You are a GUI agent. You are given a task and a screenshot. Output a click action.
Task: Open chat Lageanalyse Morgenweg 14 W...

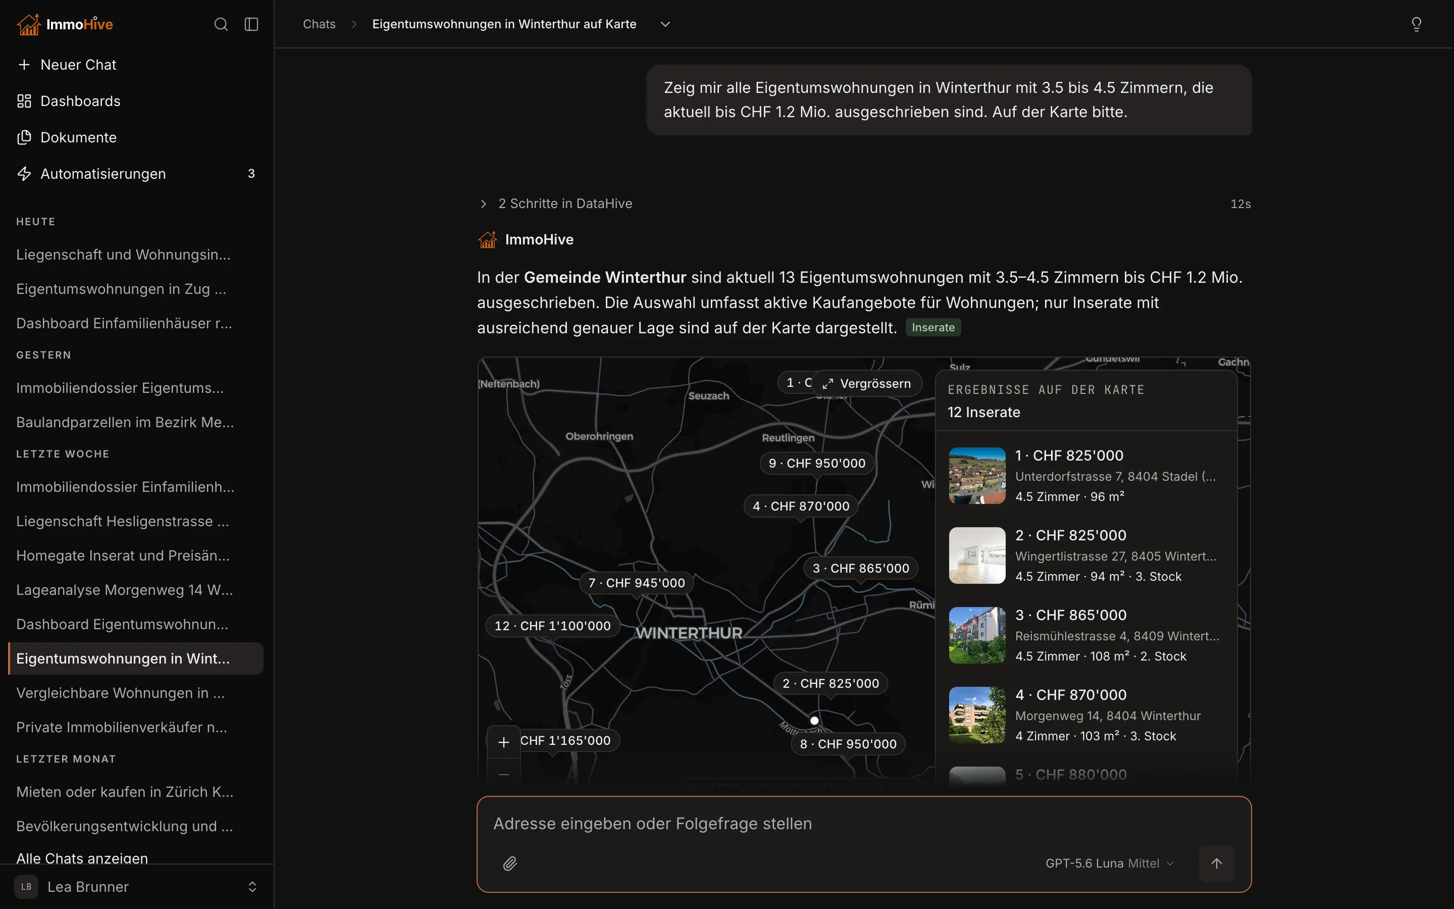tap(136, 590)
